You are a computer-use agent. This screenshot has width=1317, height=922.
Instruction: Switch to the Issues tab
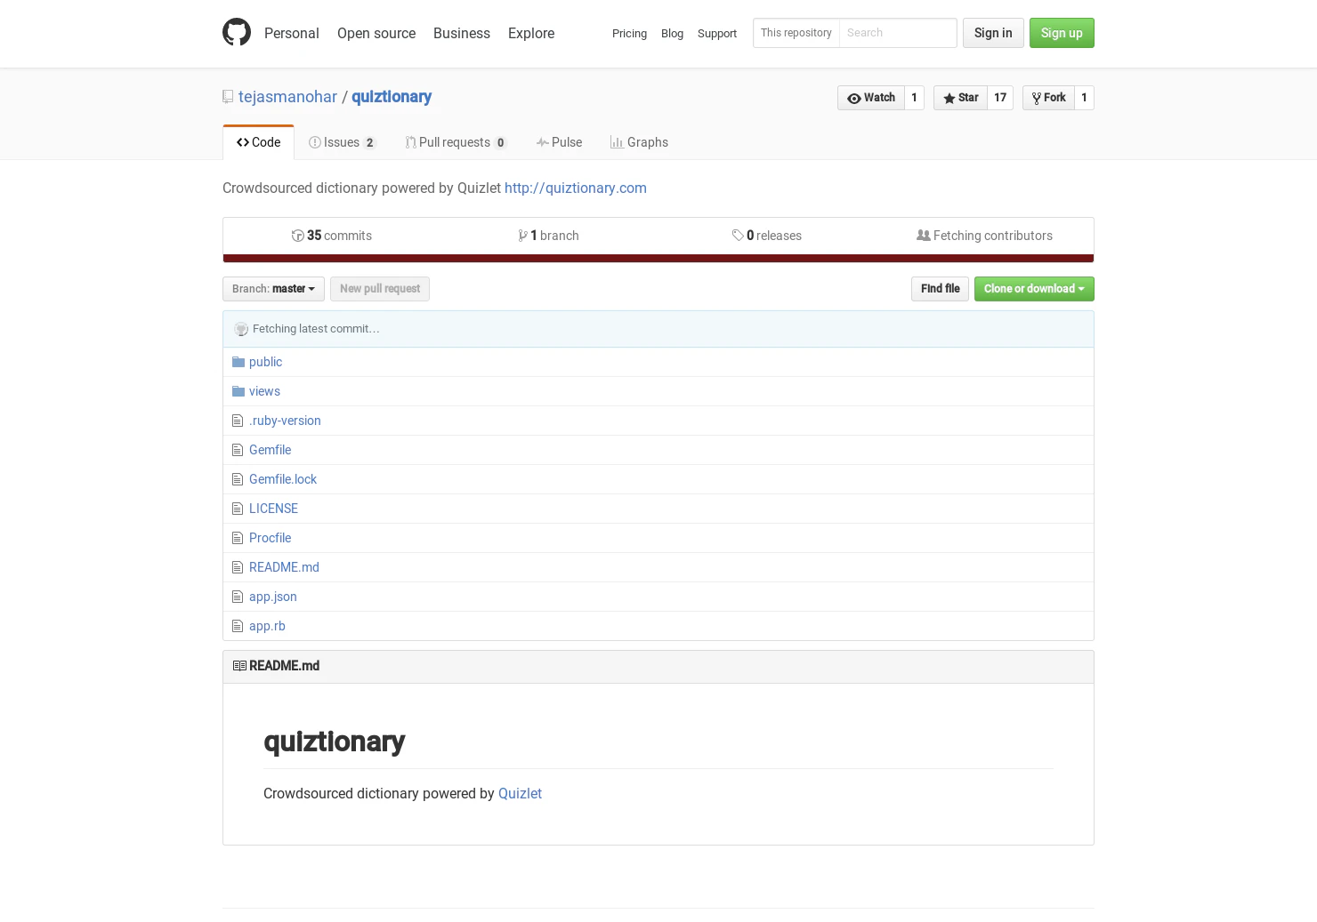click(x=341, y=142)
